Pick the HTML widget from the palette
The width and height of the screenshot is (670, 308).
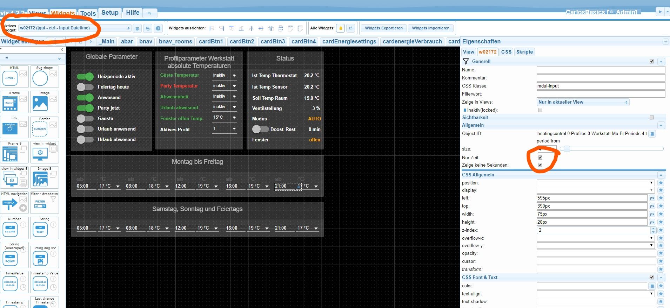tap(14, 77)
